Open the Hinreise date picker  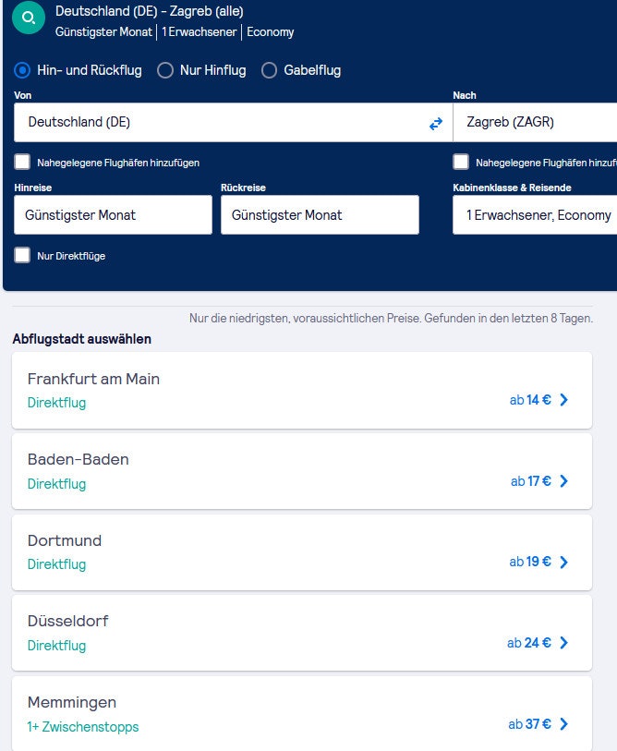point(113,215)
